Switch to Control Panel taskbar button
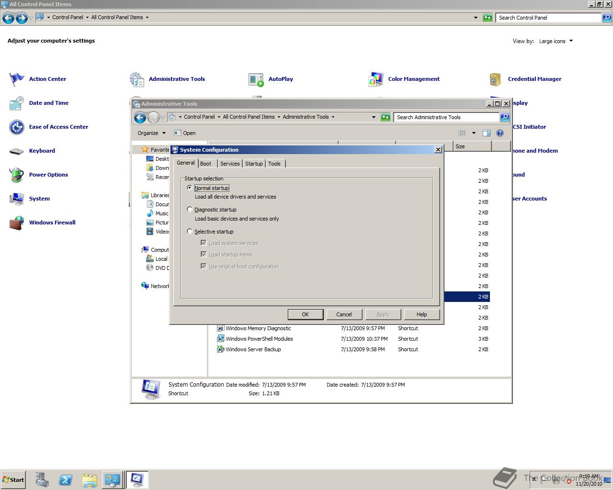This screenshot has height=490, width=613. (113, 480)
